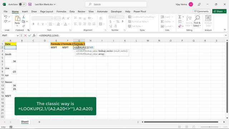Open the Cell Styles dropdown
The image size is (229, 129).
(136, 26)
